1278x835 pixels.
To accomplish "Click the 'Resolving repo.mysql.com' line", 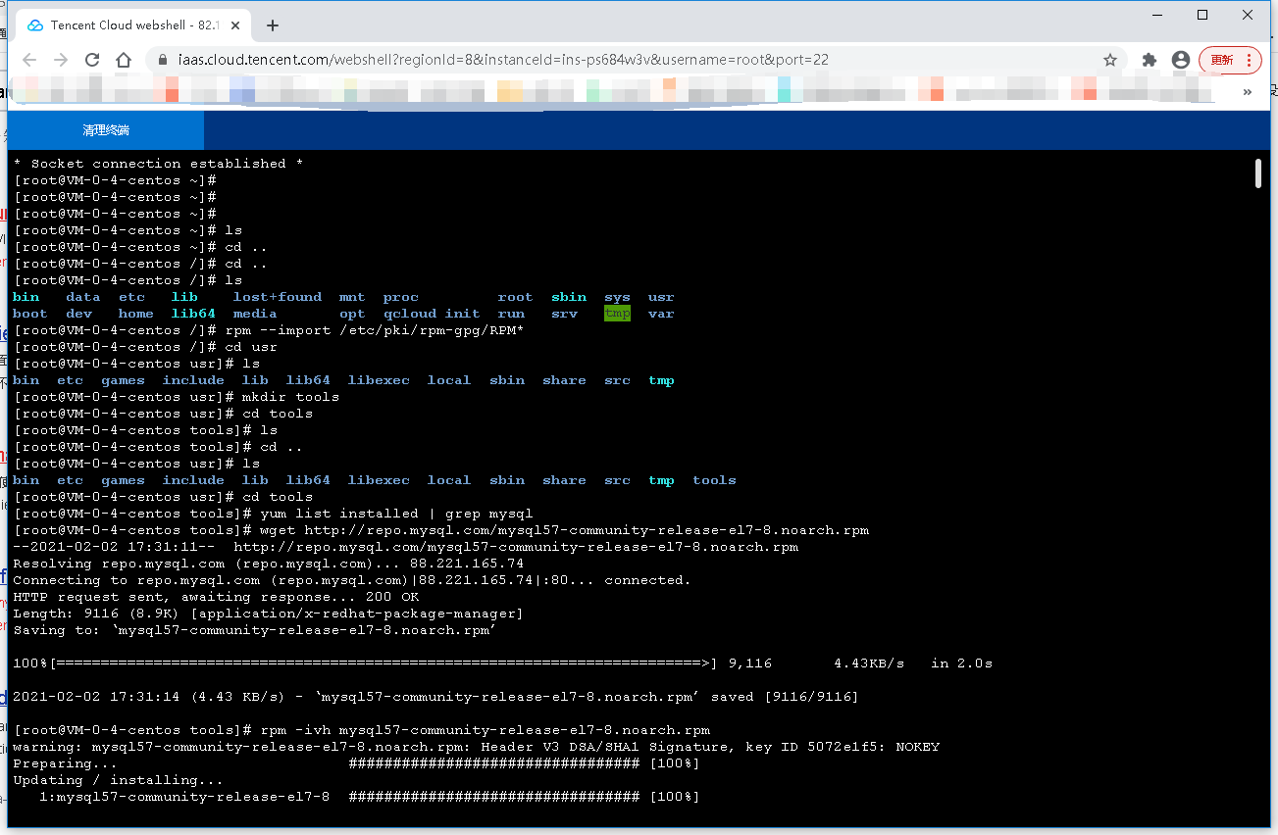I will [x=269, y=564].
